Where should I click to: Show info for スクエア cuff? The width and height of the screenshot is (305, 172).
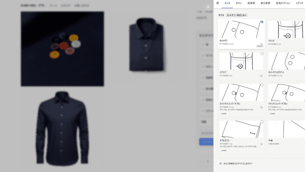pos(262,76)
